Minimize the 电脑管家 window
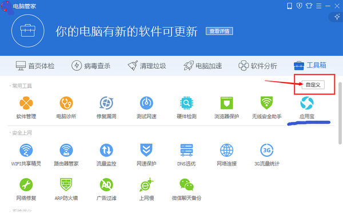The image size is (343, 213). click(328, 6)
